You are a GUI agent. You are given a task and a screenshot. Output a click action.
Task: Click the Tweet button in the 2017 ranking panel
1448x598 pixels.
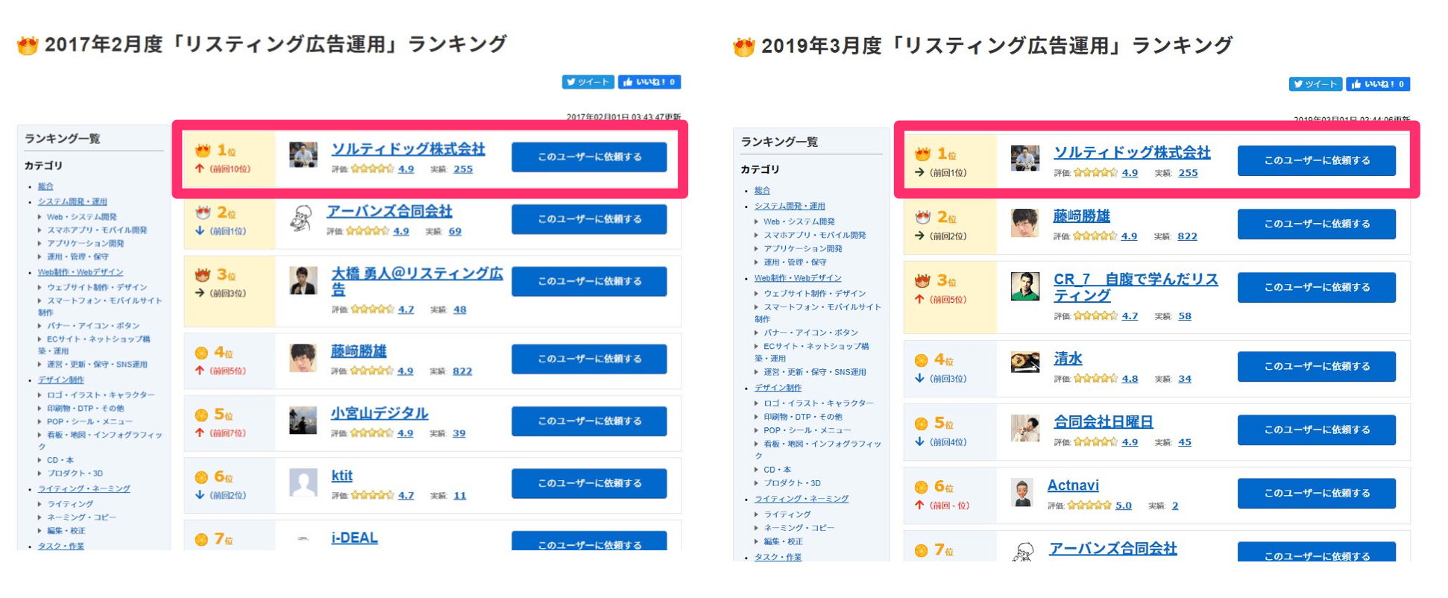[x=588, y=82]
